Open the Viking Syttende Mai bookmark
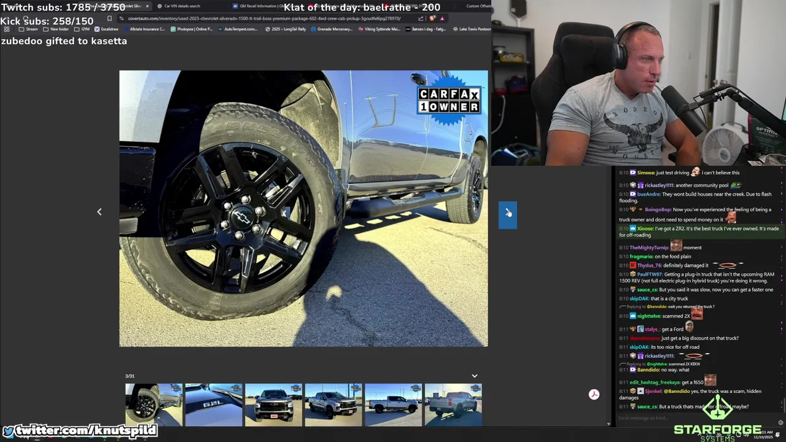This screenshot has width=786, height=442. click(379, 29)
